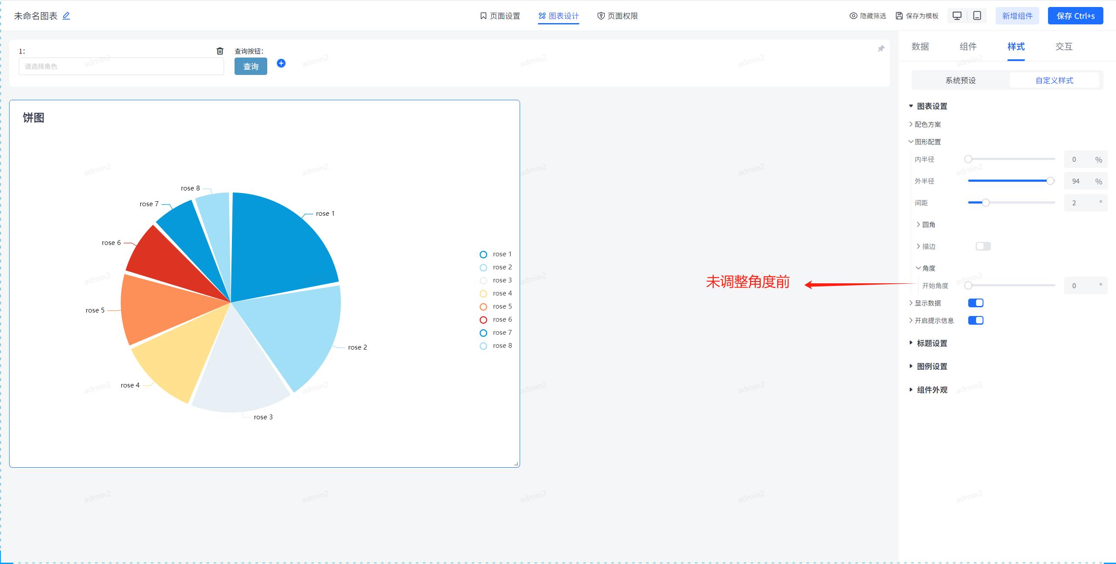Click the rose 2 slice label
1116x564 pixels.
click(357, 347)
